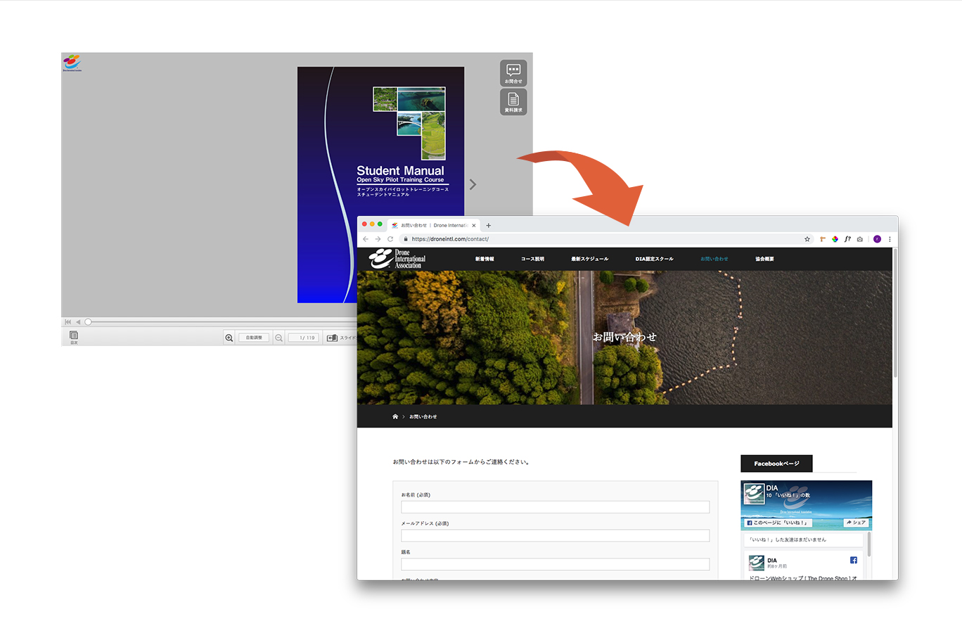Viewport: 962px width, 640px height.
Task: Zoom in with the magnifier plus icon
Action: coord(229,338)
